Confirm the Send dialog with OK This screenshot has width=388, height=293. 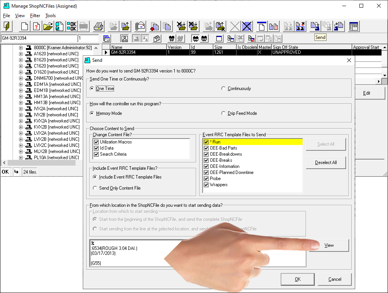coord(298,279)
